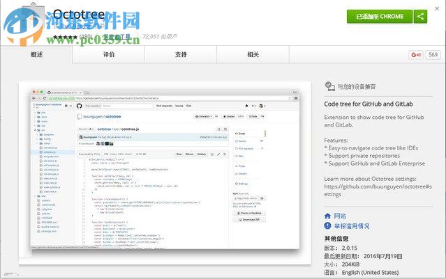Click the exclamation icon for abuse report
Screen dimensions: 446x279
[x=327, y=225]
